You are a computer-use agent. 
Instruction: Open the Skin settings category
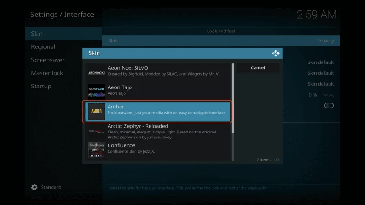(x=63, y=33)
